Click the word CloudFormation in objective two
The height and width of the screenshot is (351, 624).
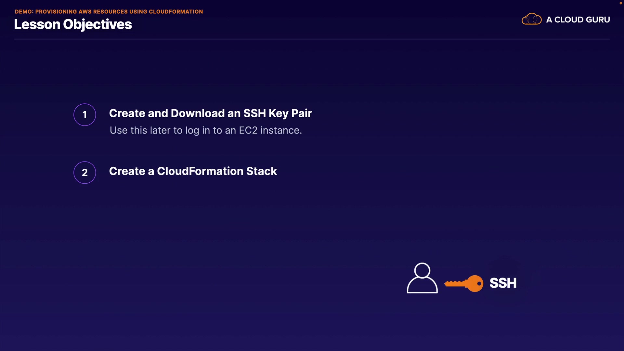(200, 171)
